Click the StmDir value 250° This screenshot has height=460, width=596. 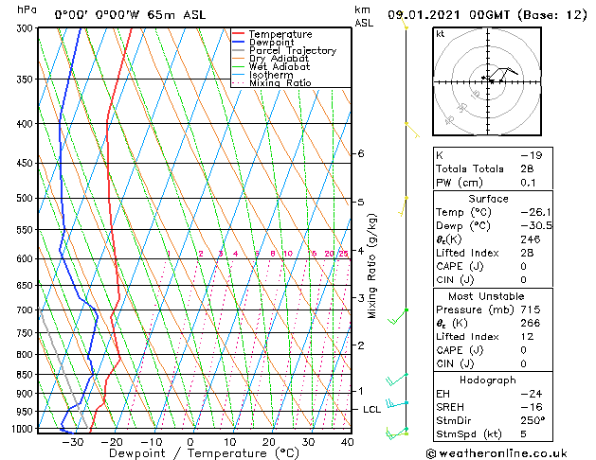pos(533,420)
